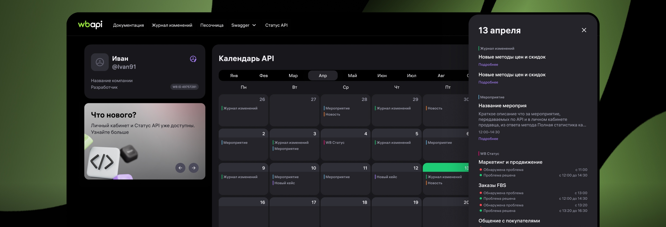Select the Апр month tab

pyautogui.click(x=323, y=76)
